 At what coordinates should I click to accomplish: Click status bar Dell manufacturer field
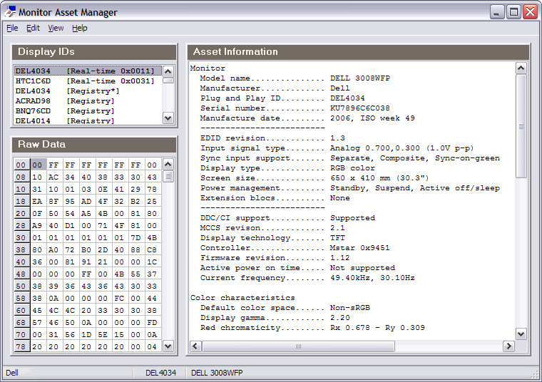[68, 373]
